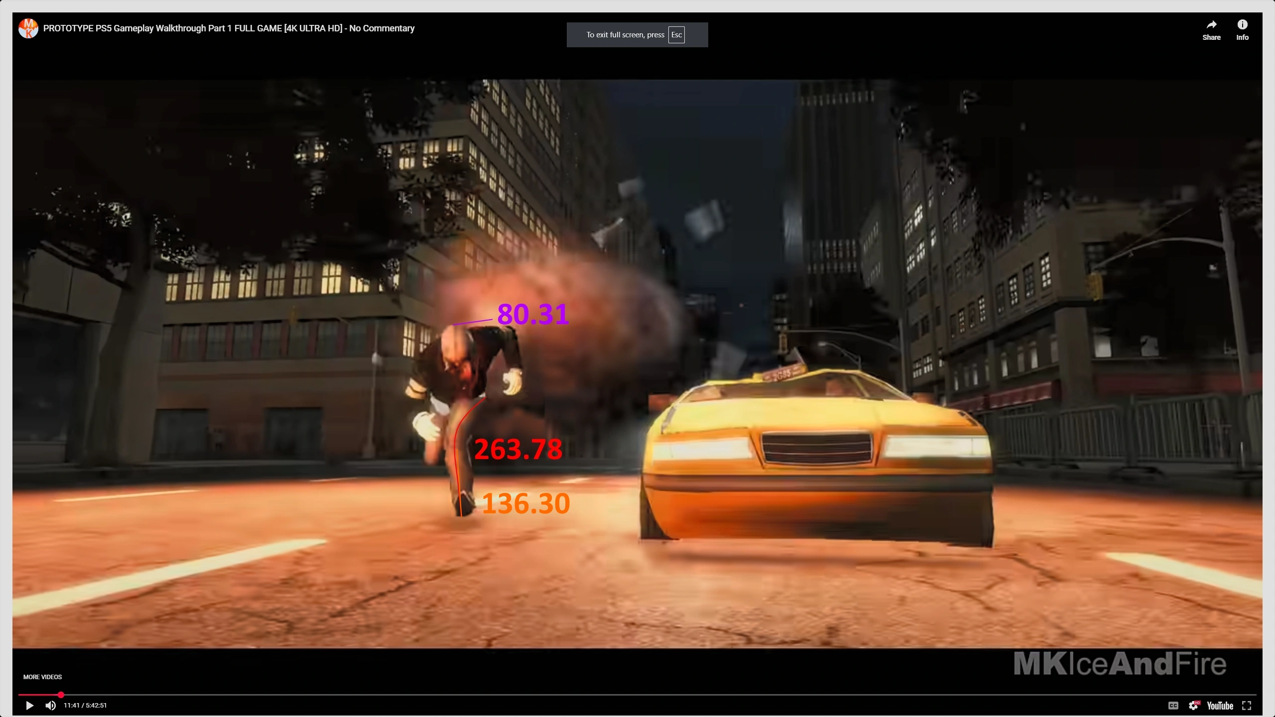This screenshot has width=1275, height=717.
Task: Click the Esc key hint box
Action: click(x=676, y=35)
